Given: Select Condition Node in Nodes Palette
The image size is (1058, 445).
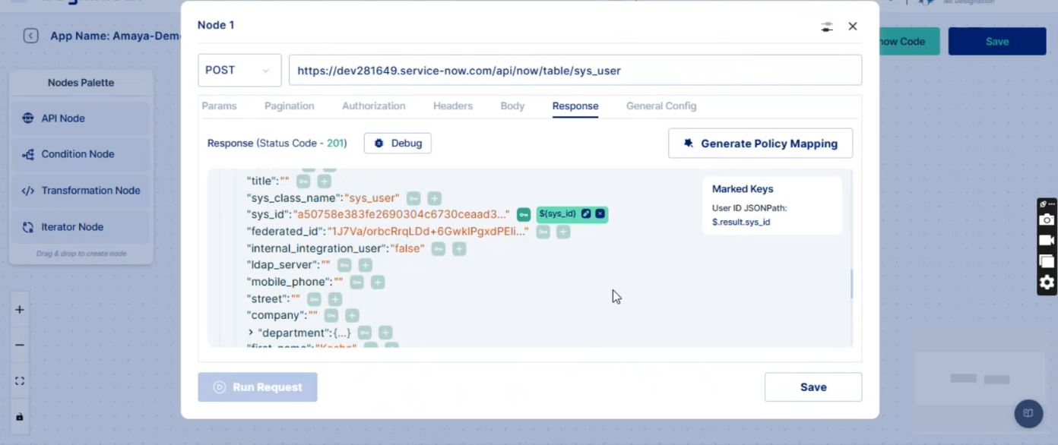Looking at the screenshot, I should pyautogui.click(x=81, y=154).
